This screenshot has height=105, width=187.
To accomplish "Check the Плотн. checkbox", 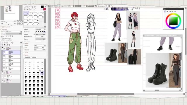I will pyautogui.click(x=31, y=57).
